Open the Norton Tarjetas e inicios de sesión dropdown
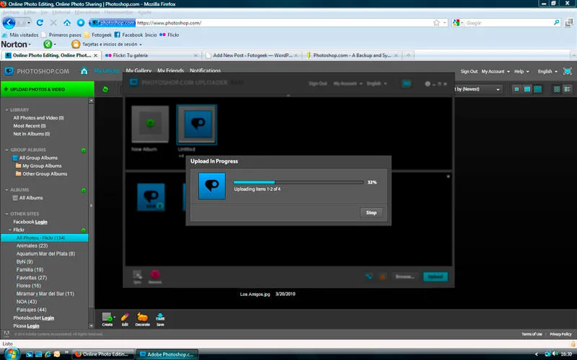This screenshot has height=360, width=577. (112, 44)
